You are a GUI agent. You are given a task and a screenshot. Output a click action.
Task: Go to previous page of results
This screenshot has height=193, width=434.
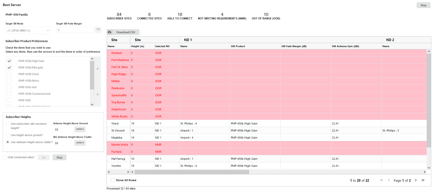[389, 180]
